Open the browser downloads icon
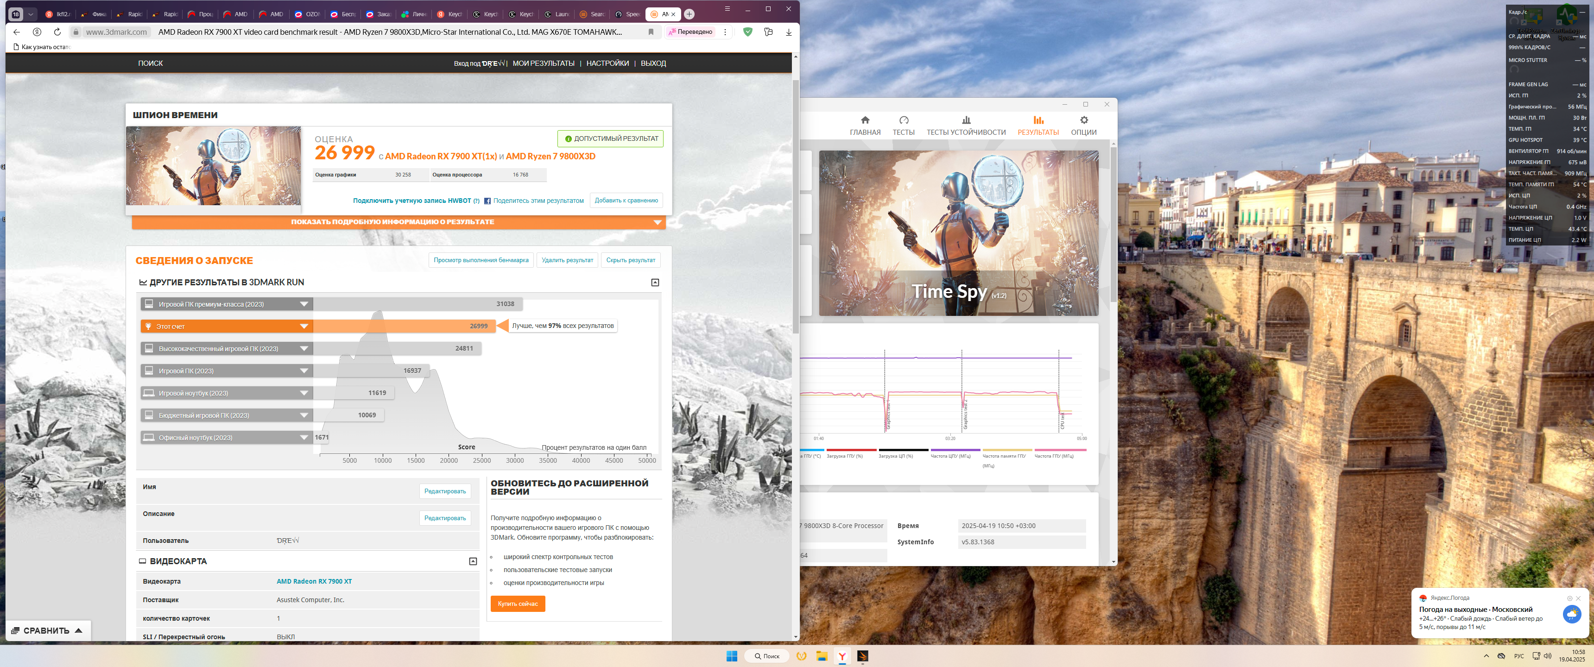This screenshot has height=667, width=1594. [x=788, y=32]
